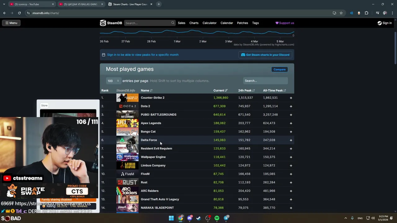Bookmark this page with the star icon
397x223 pixels.
341,13
